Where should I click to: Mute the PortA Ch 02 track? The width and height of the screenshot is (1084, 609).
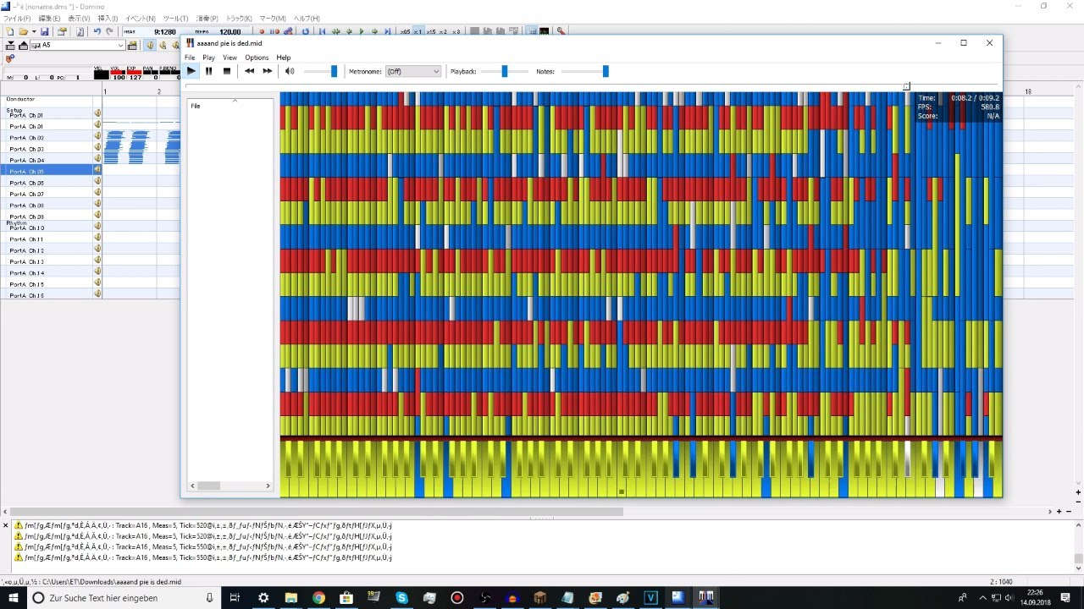tap(97, 137)
